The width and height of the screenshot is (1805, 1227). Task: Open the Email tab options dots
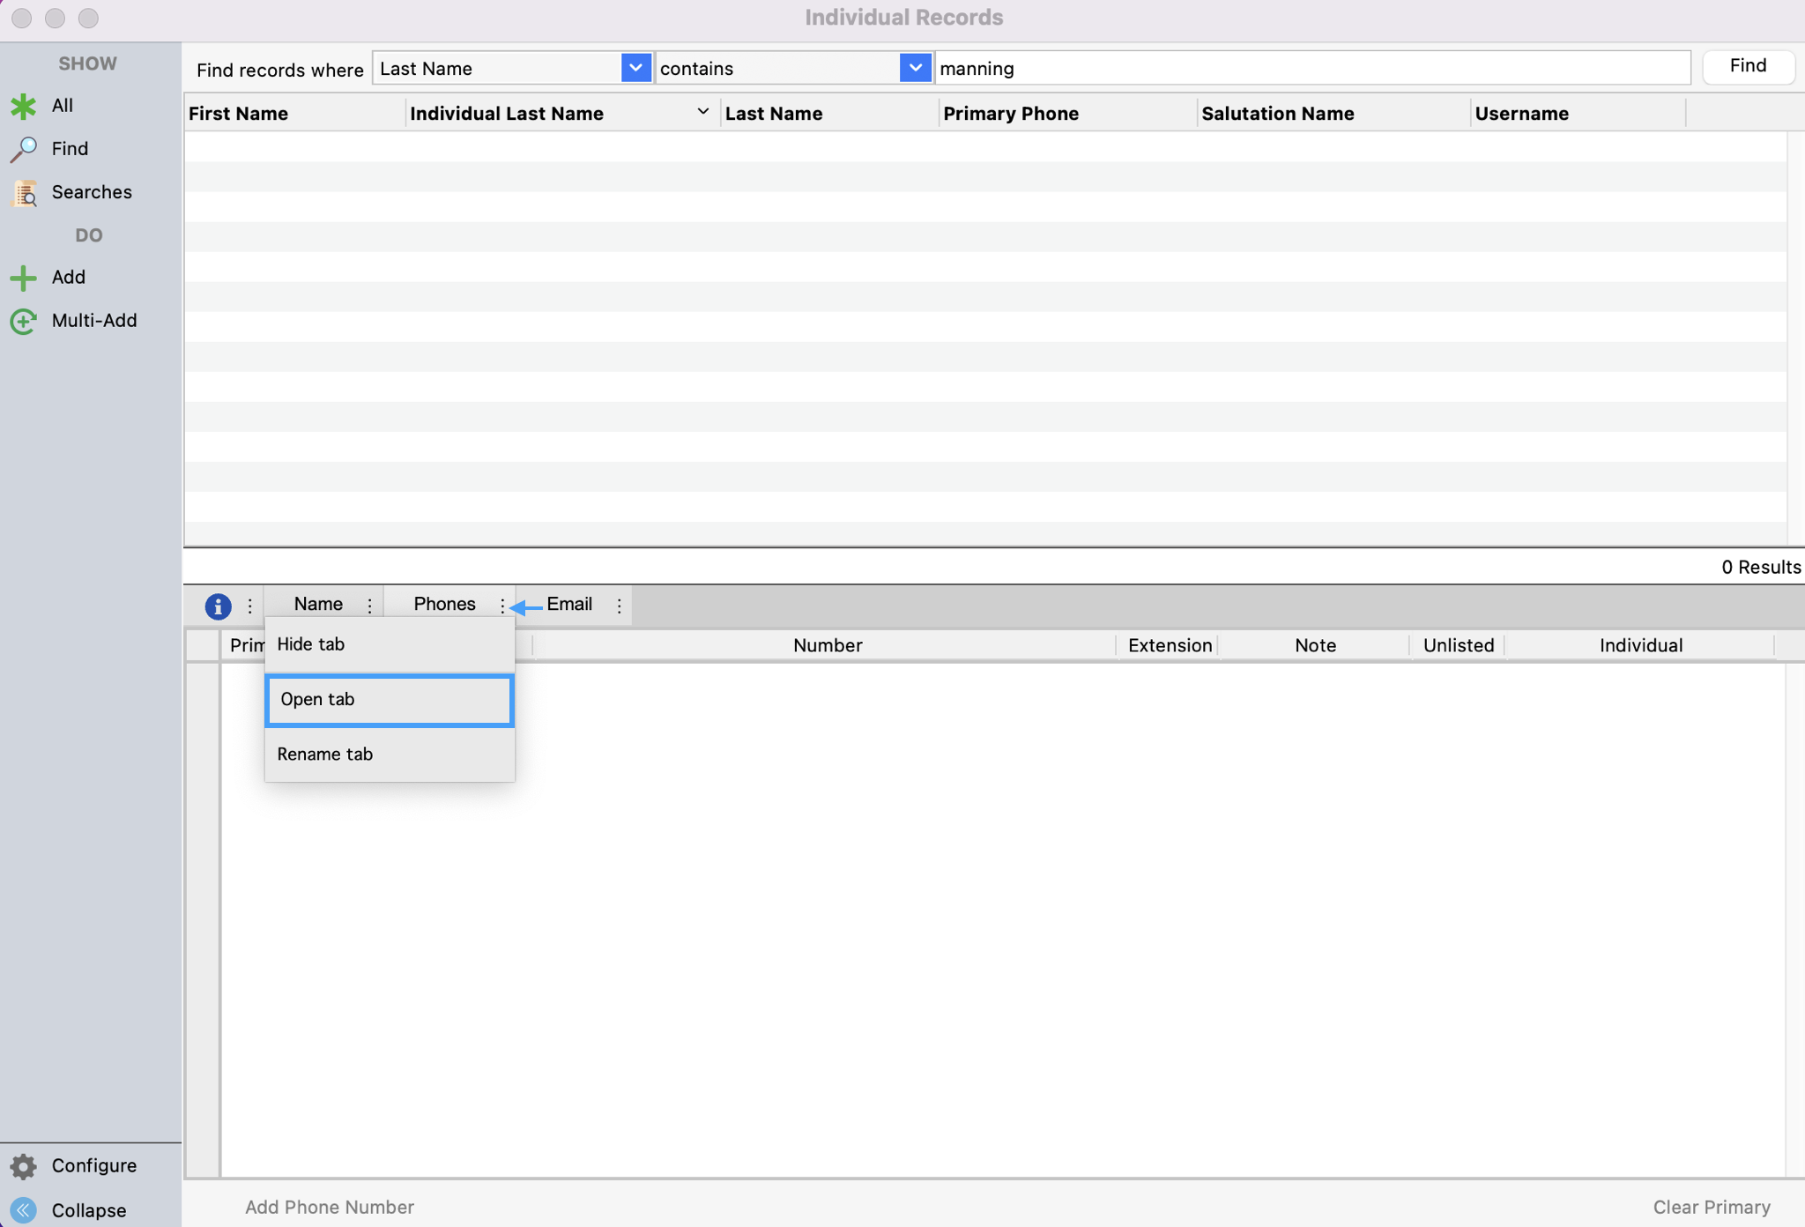click(619, 606)
